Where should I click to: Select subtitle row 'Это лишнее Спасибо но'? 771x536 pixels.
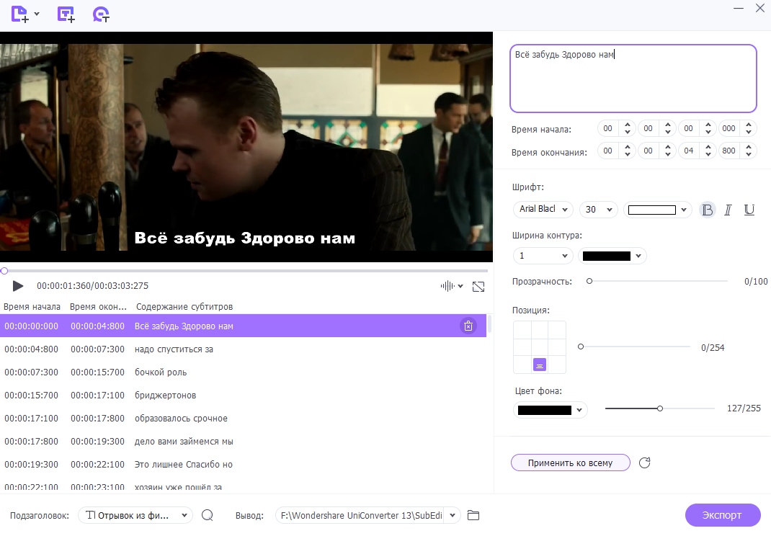click(x=243, y=464)
